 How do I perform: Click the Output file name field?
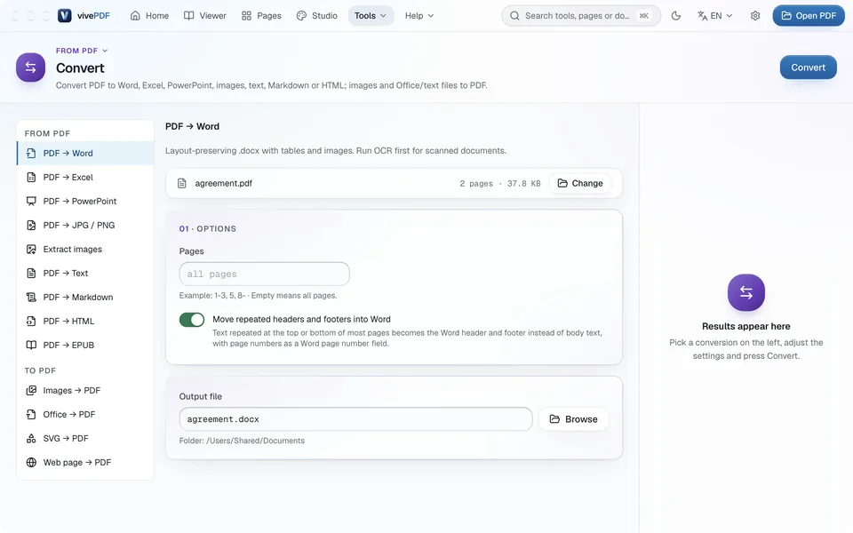point(355,419)
